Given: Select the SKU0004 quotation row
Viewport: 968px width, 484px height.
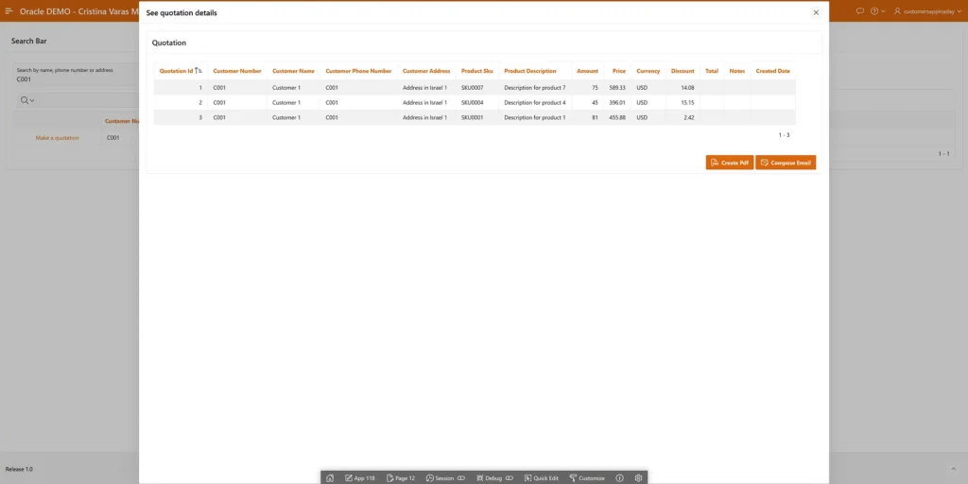Looking at the screenshot, I should tap(472, 102).
